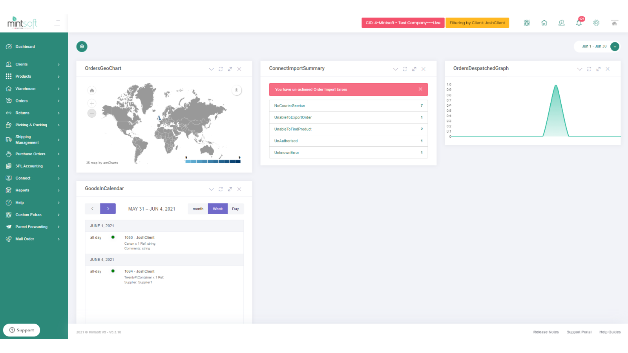Open the notifications bell icon
This screenshot has width=628, height=353.
(x=579, y=23)
